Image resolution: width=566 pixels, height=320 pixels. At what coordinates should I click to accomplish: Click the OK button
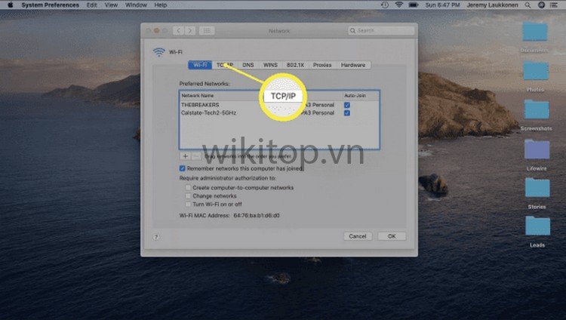(392, 236)
